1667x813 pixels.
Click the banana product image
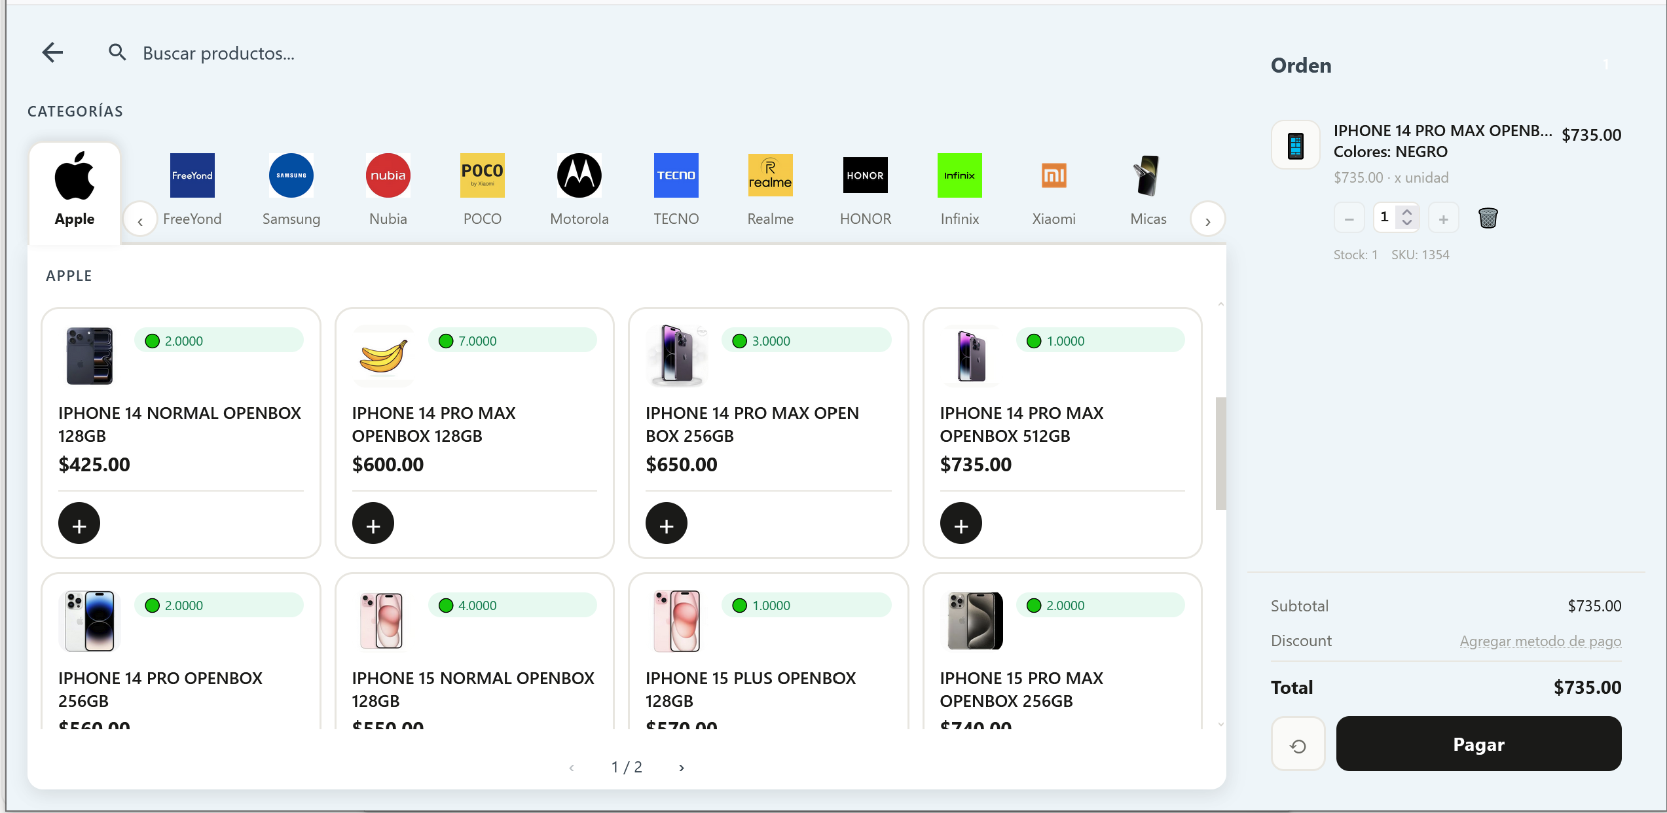pos(384,356)
